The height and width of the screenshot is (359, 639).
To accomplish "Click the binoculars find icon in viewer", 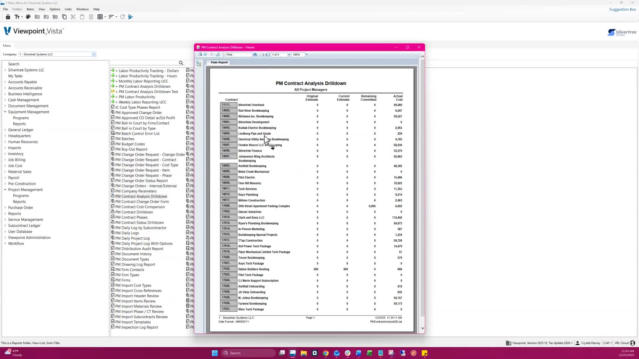I will pos(255,55).
